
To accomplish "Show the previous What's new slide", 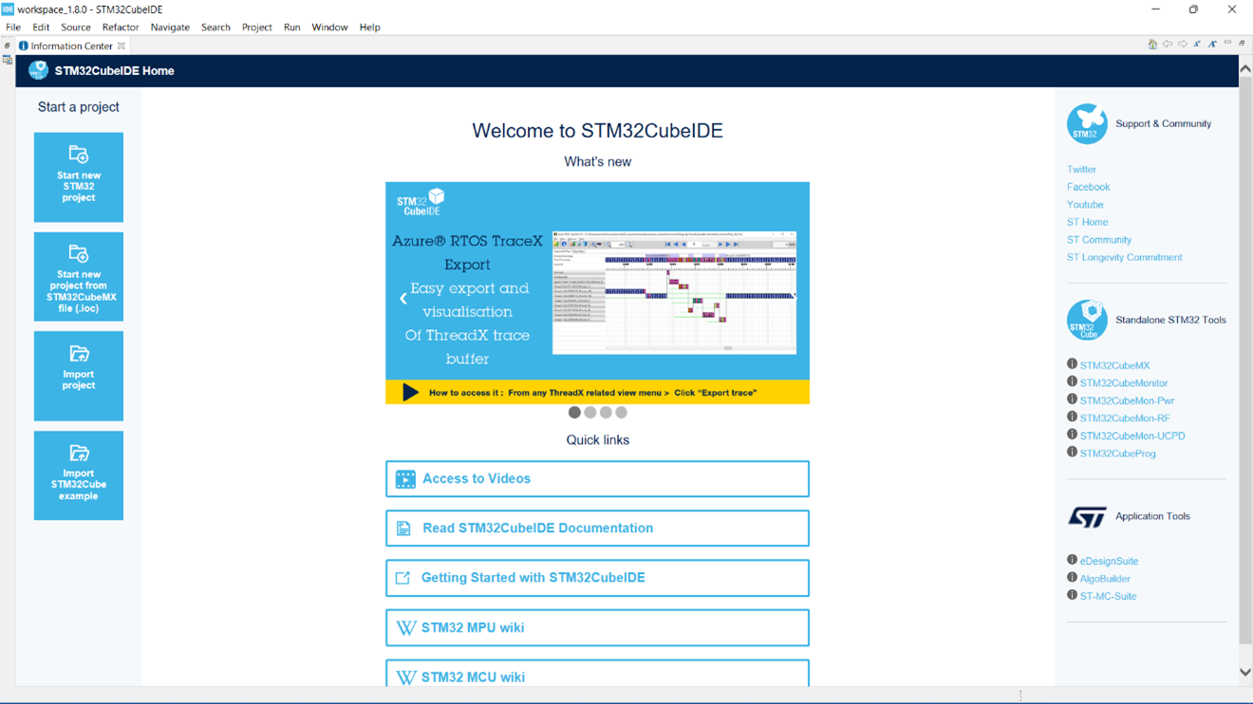I will [x=402, y=297].
